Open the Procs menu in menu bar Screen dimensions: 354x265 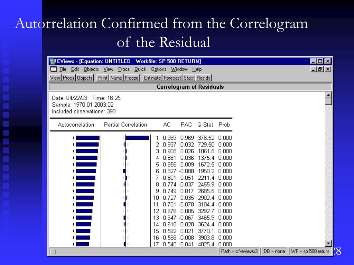[x=124, y=69]
